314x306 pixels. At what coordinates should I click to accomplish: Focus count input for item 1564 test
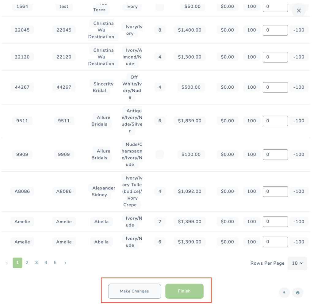[x=275, y=7]
